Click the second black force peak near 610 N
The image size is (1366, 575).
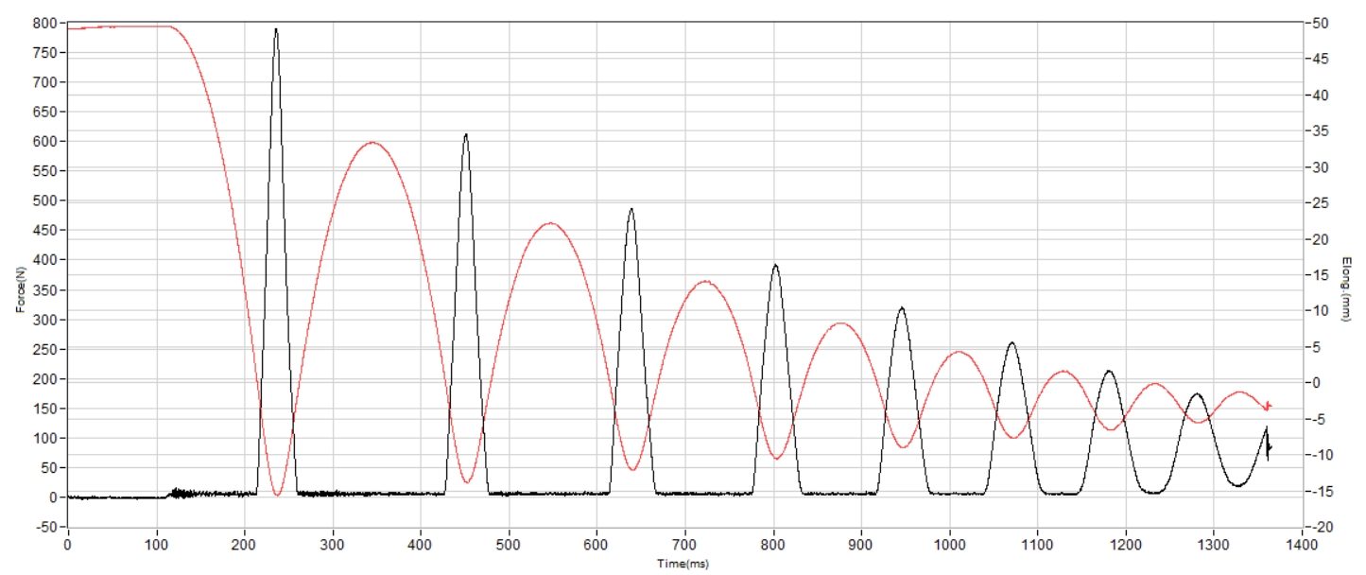465,135
